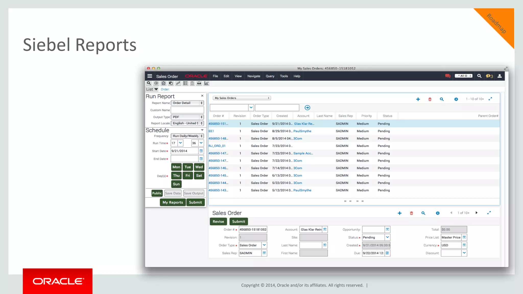Open the user profile icon
Screen dimensions: 523x294
pos(500,76)
